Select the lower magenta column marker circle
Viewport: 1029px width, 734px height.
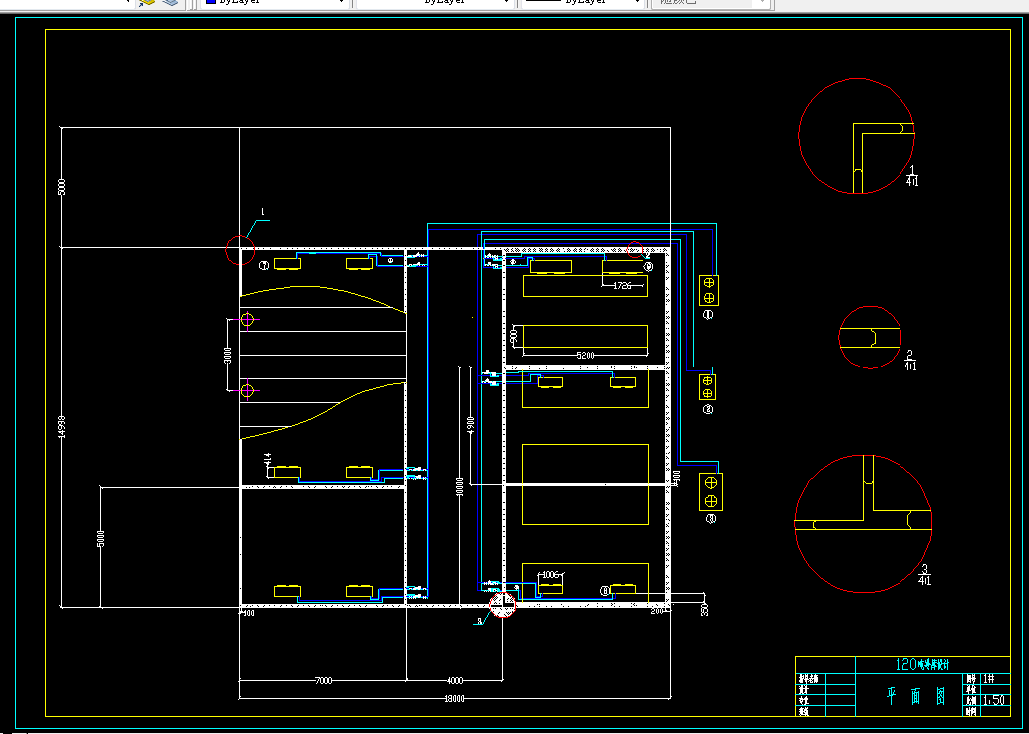(x=247, y=391)
